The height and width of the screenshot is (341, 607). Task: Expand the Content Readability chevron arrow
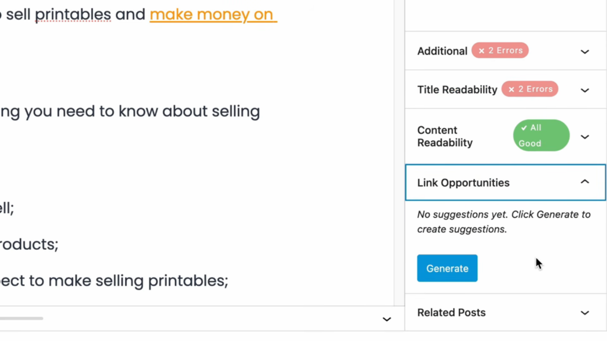coord(584,137)
